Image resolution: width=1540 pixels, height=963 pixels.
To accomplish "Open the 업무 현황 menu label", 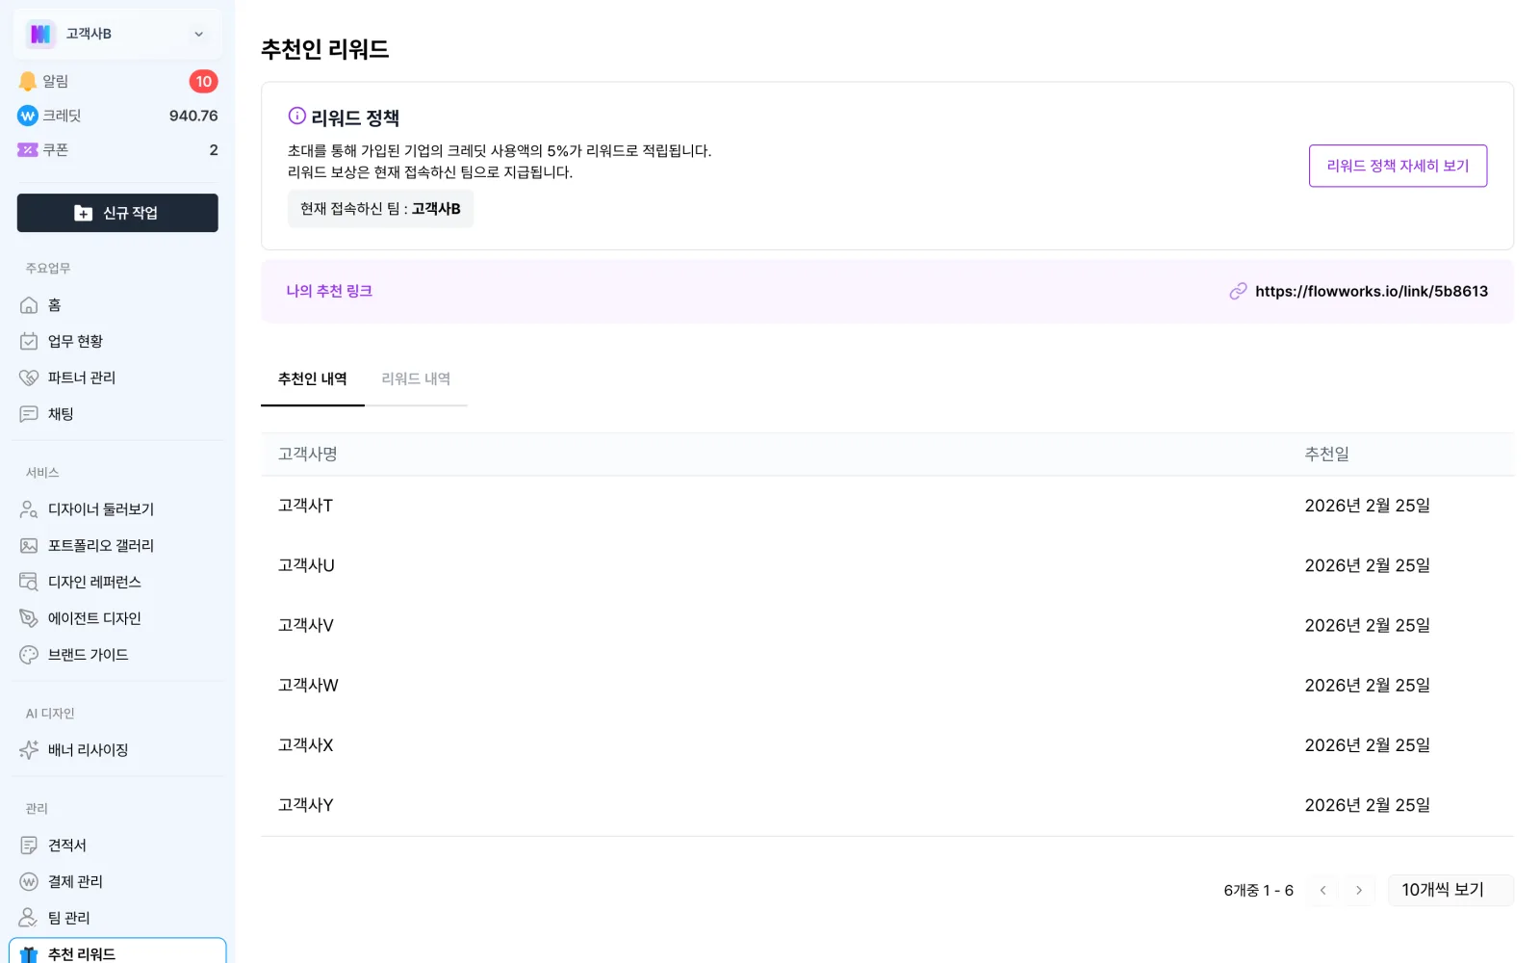I will (75, 342).
